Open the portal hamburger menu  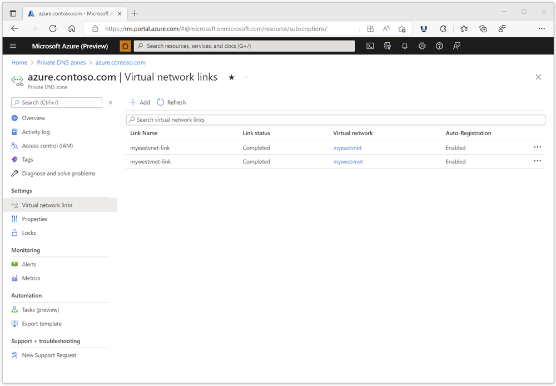13,46
